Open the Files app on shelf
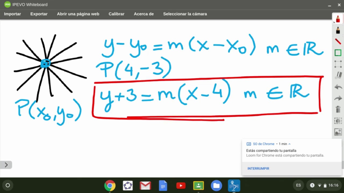 (216, 186)
